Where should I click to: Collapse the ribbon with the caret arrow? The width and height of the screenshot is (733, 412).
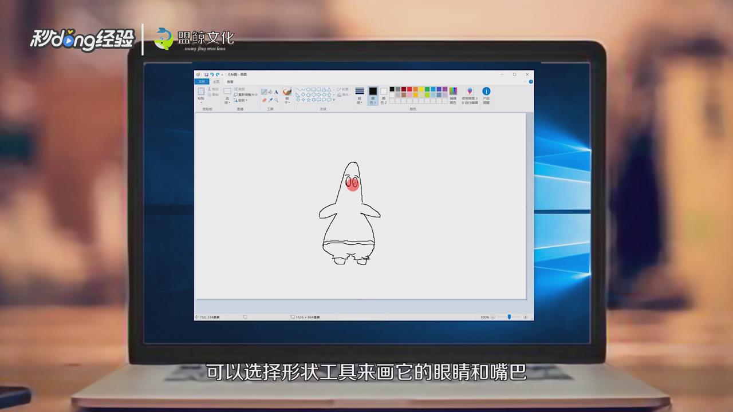coord(525,81)
